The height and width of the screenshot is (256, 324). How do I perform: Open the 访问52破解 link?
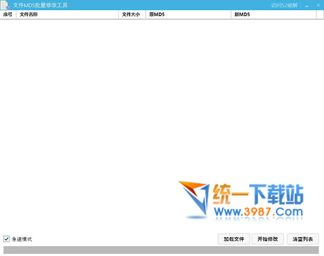coord(285,5)
